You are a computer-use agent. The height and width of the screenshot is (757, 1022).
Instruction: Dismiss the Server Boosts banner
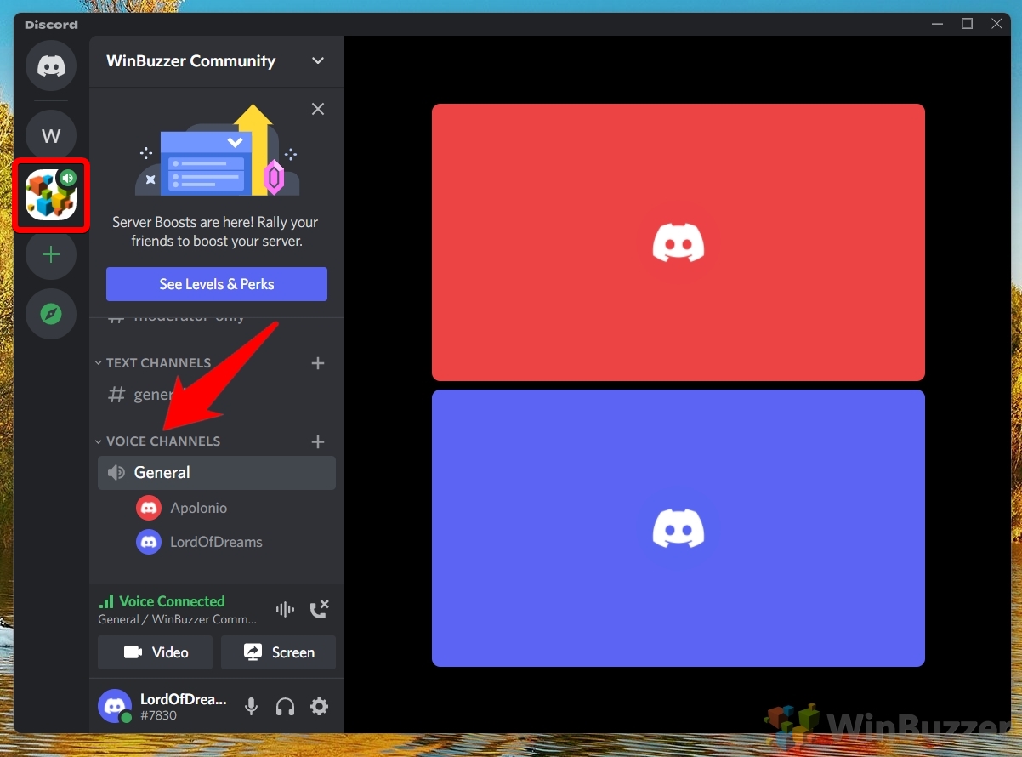point(318,109)
